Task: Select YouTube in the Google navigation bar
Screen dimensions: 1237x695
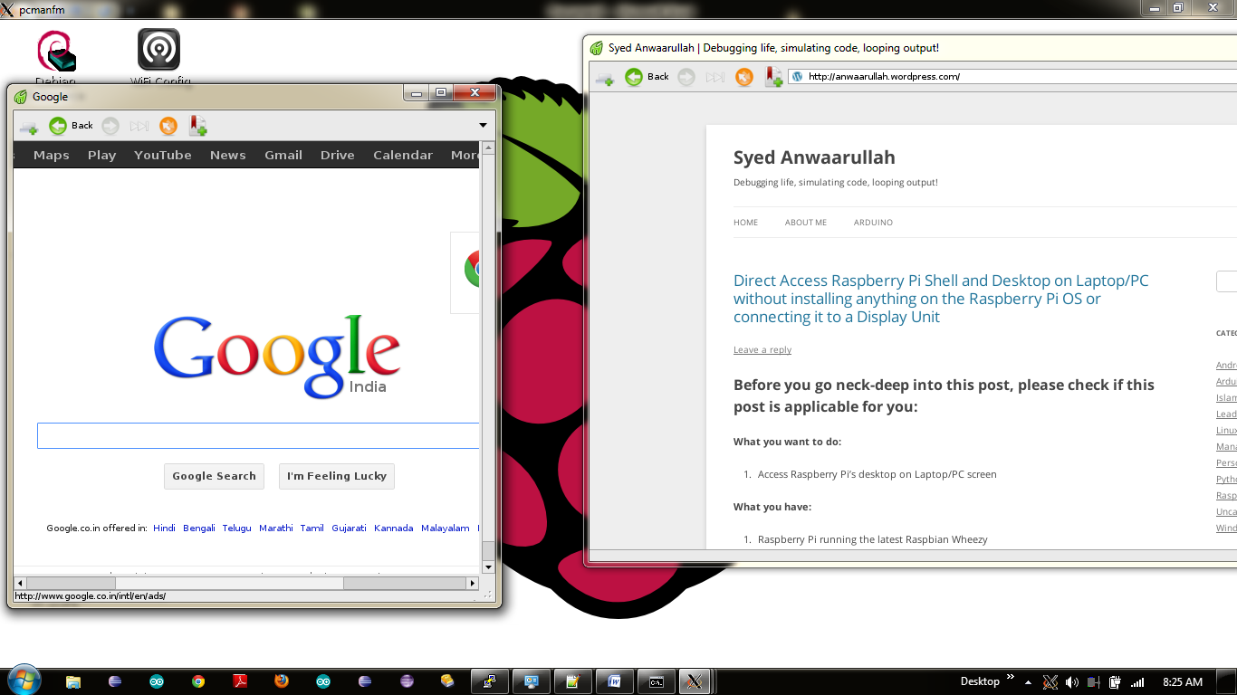Action: pos(163,155)
